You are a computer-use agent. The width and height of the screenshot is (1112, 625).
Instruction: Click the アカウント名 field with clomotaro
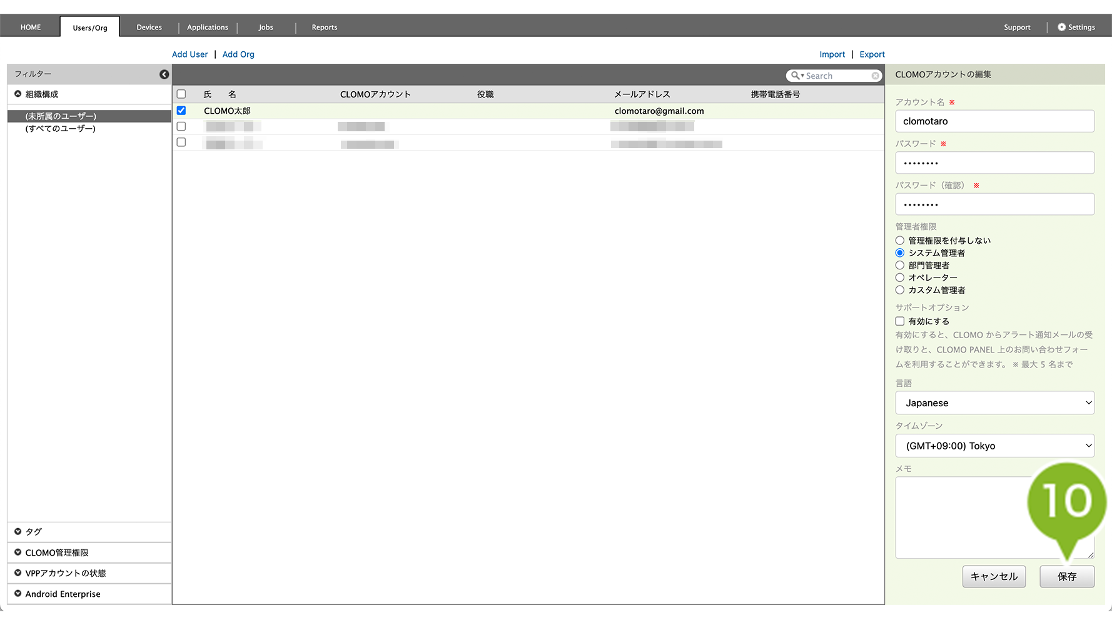click(x=995, y=121)
